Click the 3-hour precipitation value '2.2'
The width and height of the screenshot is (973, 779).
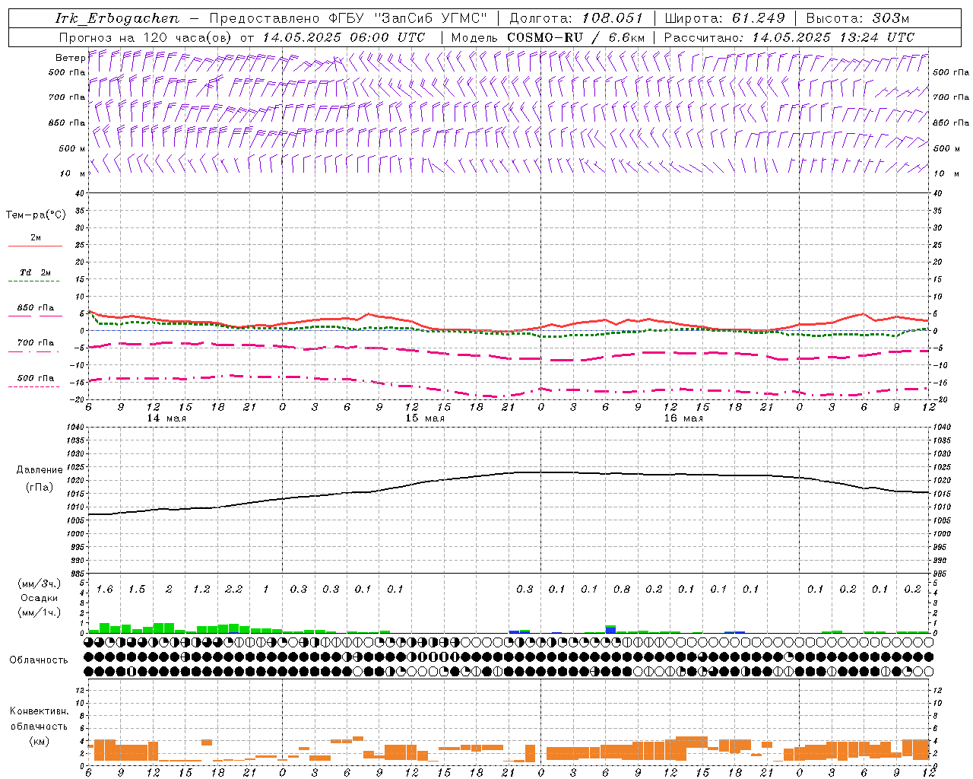click(233, 590)
